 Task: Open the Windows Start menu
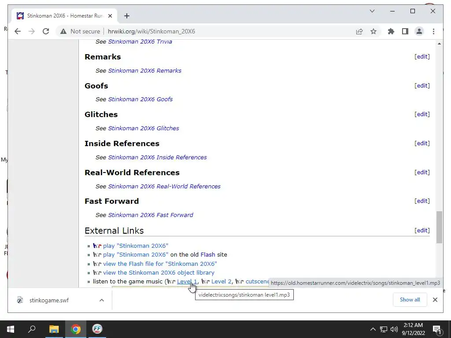pos(11,329)
